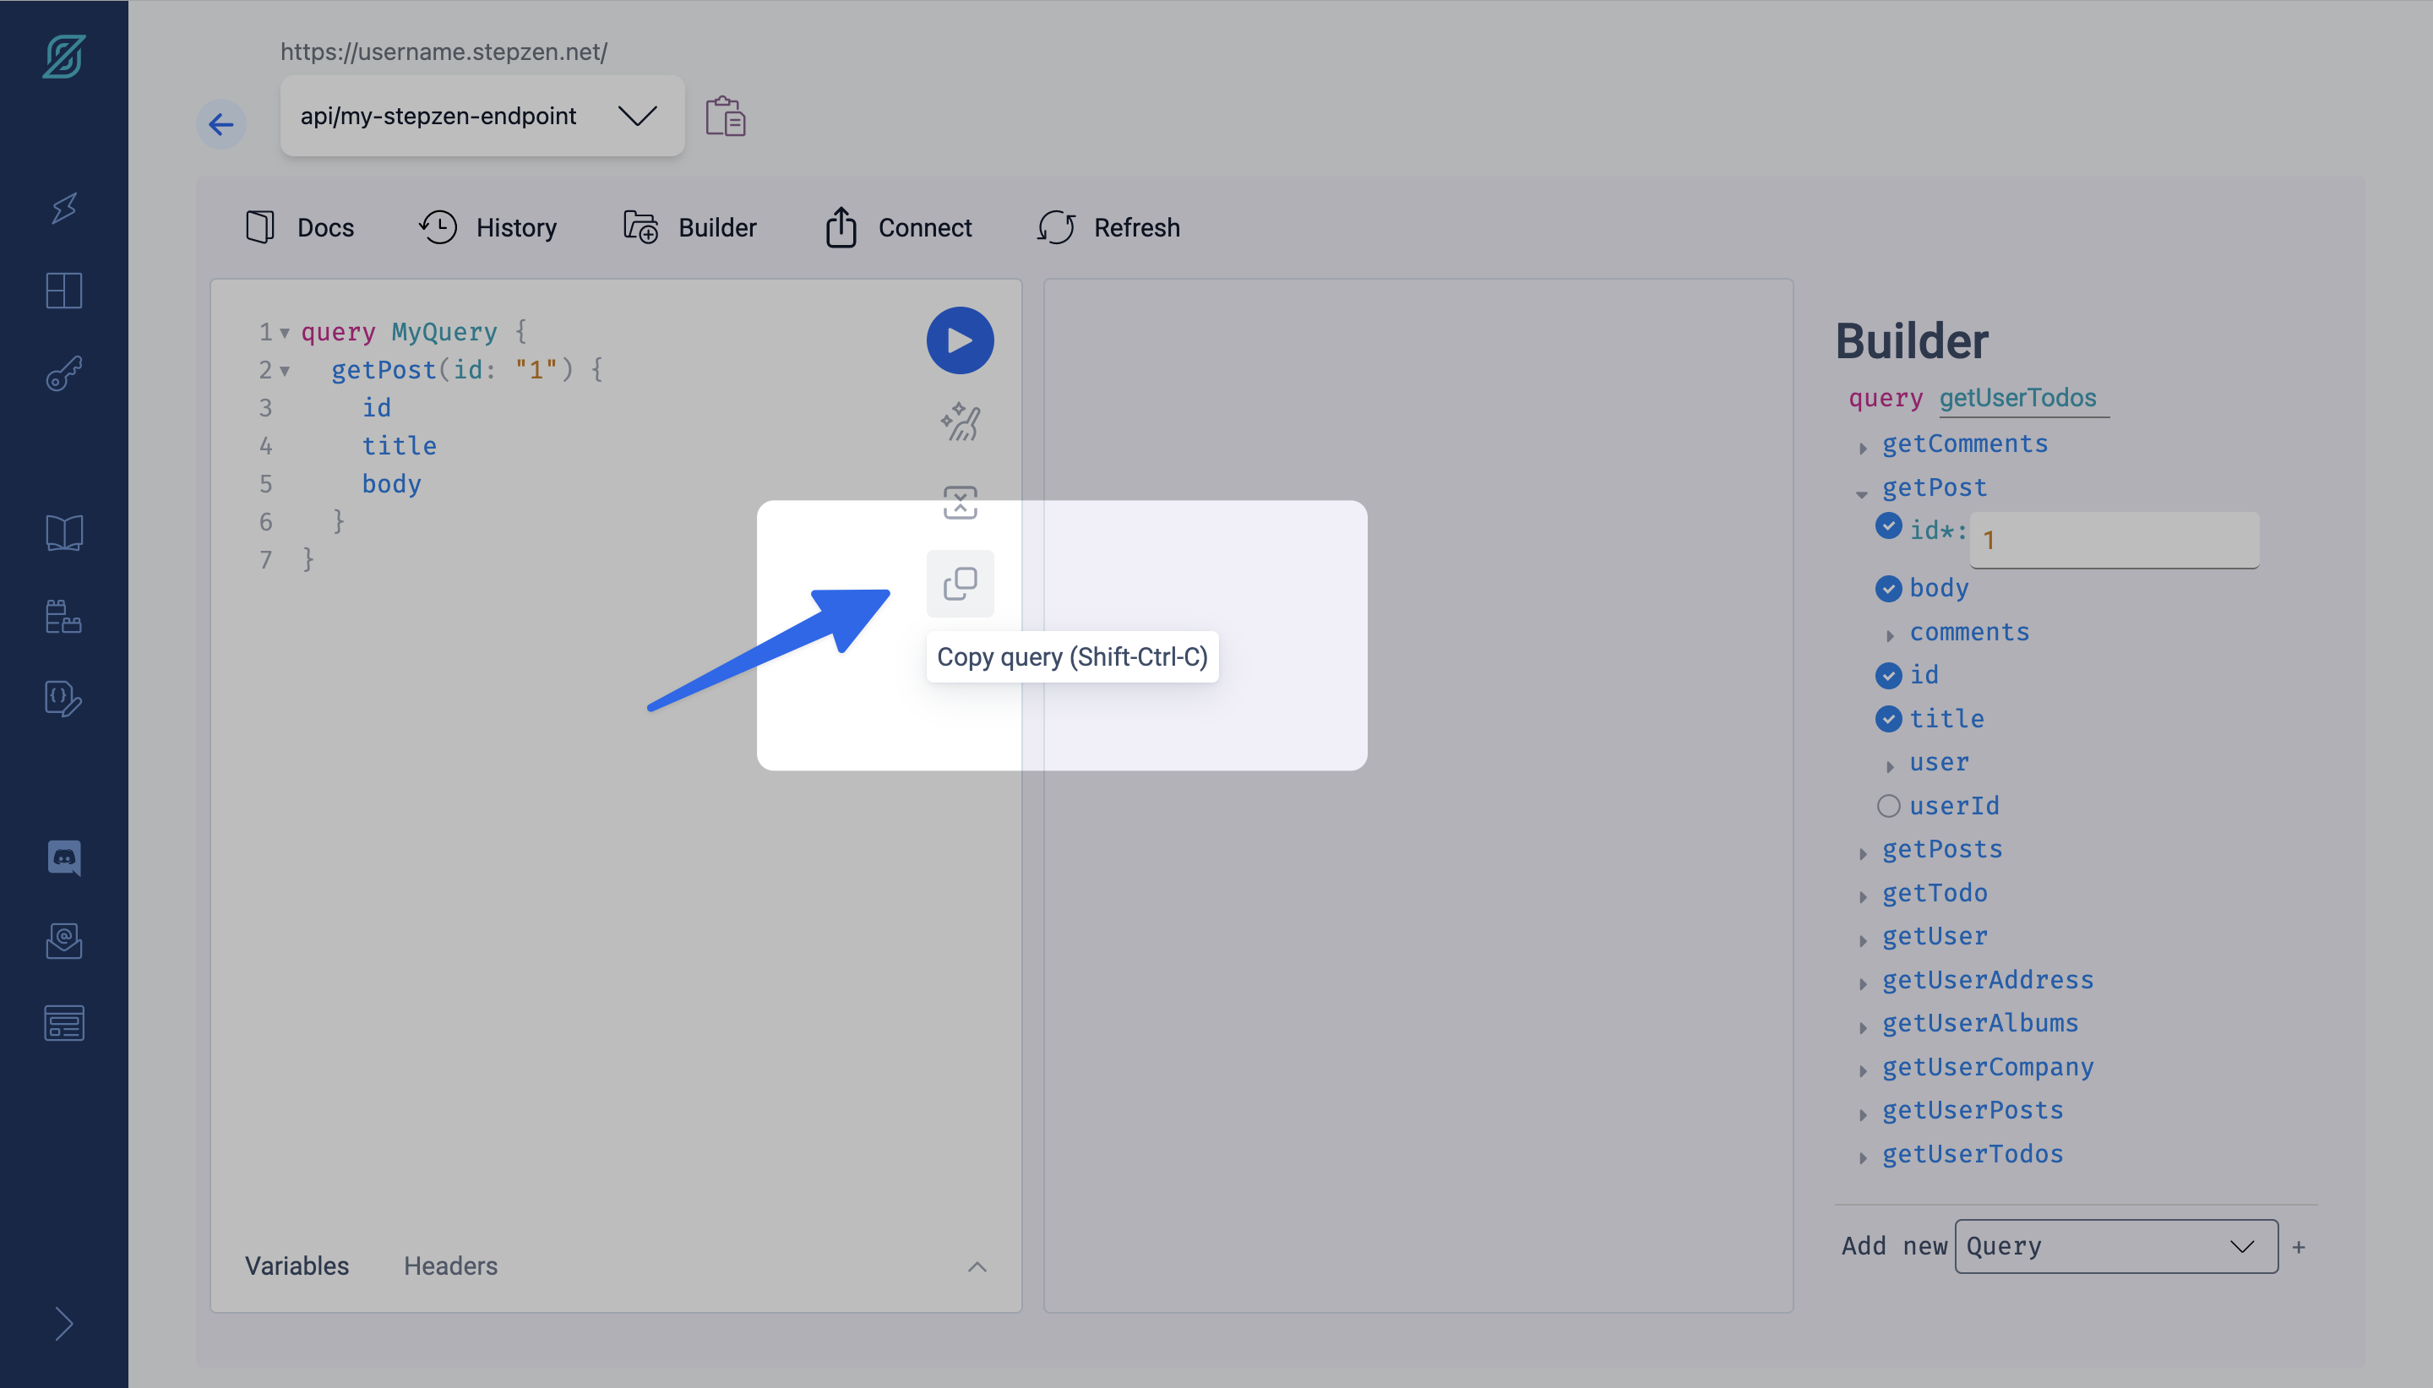
Task: Open the open book docs sidebar icon
Action: click(64, 533)
